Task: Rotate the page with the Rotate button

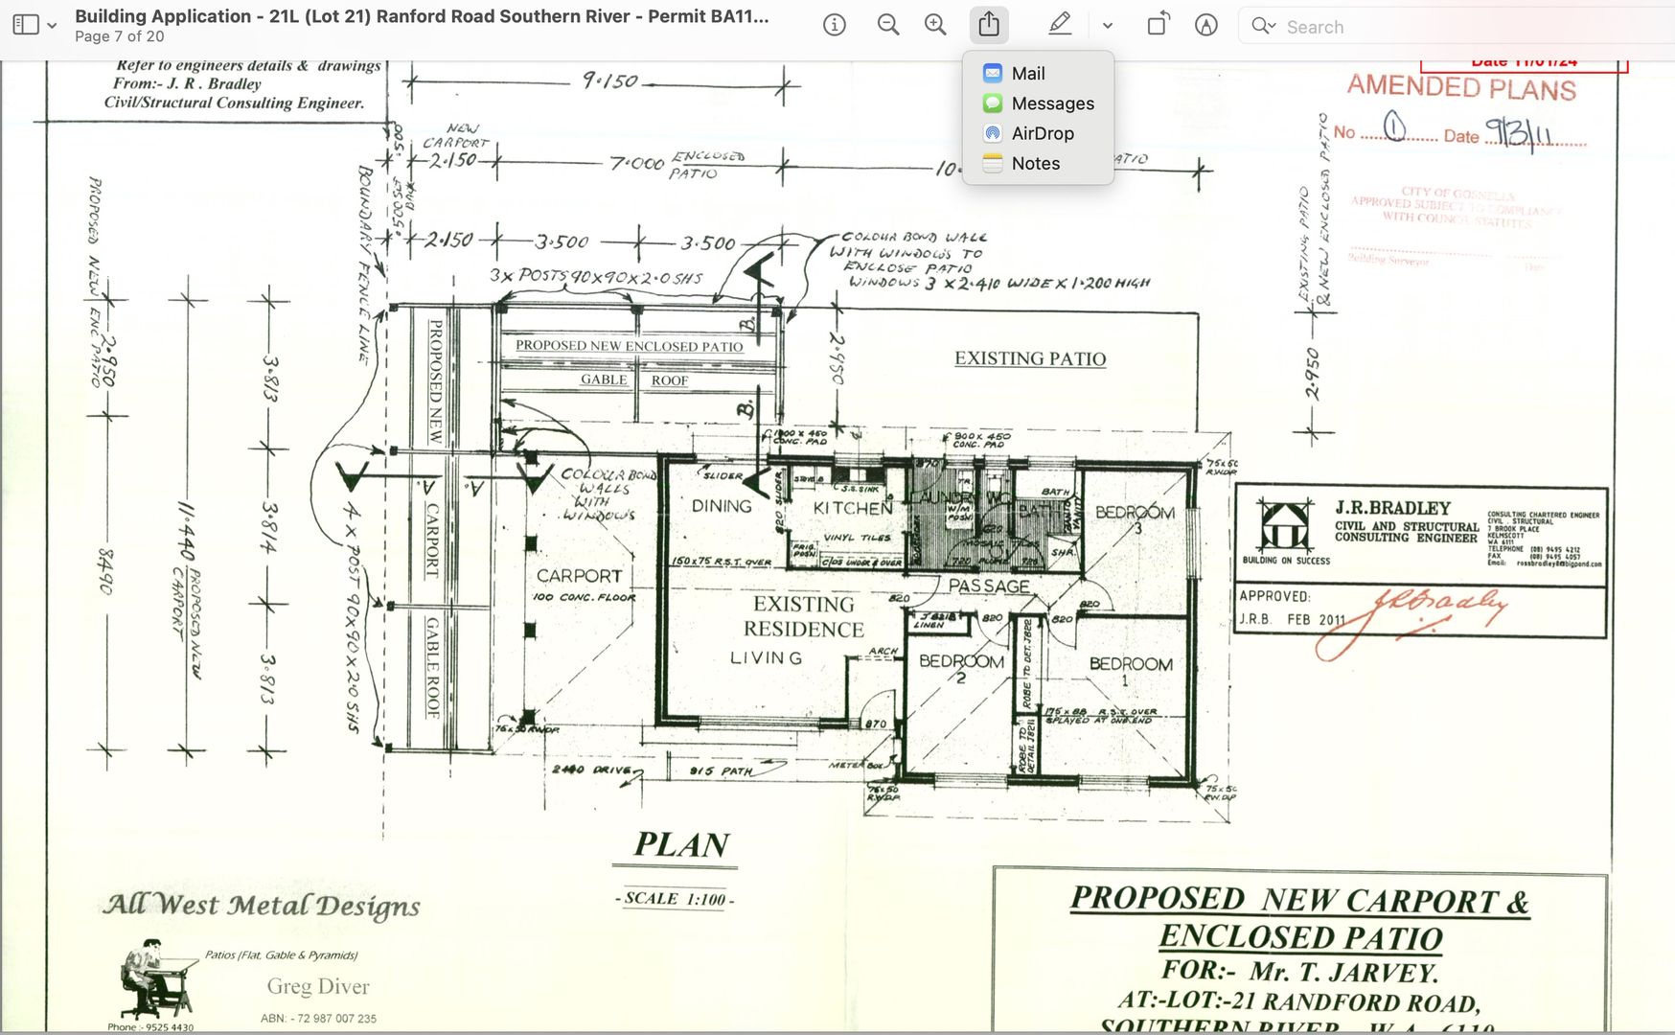Action: [x=1159, y=26]
